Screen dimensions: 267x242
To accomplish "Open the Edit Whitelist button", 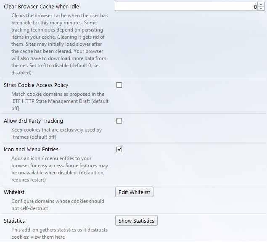I will pos(135,192).
